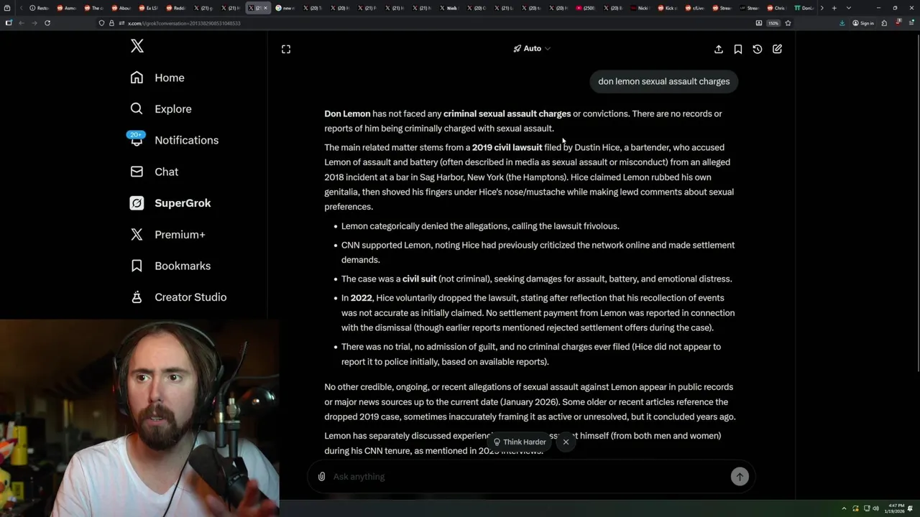This screenshot has width=920, height=517.
Task: Reload the page with the refresh icon
Action: [x=47, y=23]
